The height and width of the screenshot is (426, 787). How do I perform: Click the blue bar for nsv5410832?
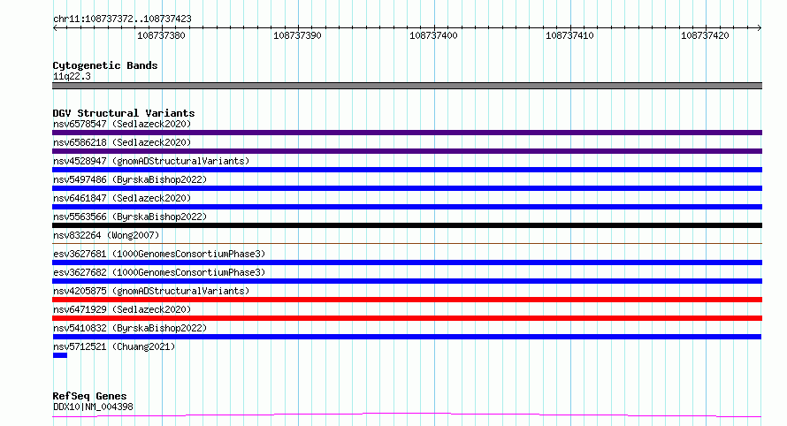[407, 337]
